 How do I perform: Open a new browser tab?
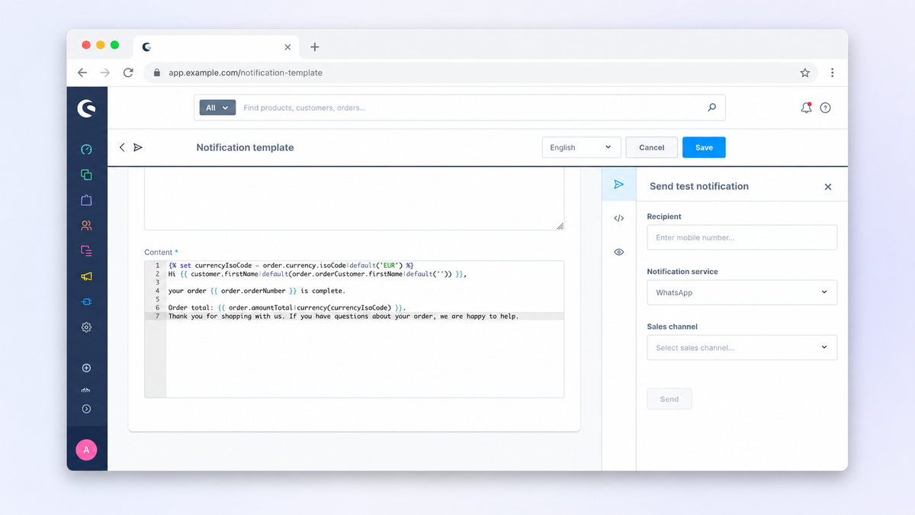tap(315, 47)
